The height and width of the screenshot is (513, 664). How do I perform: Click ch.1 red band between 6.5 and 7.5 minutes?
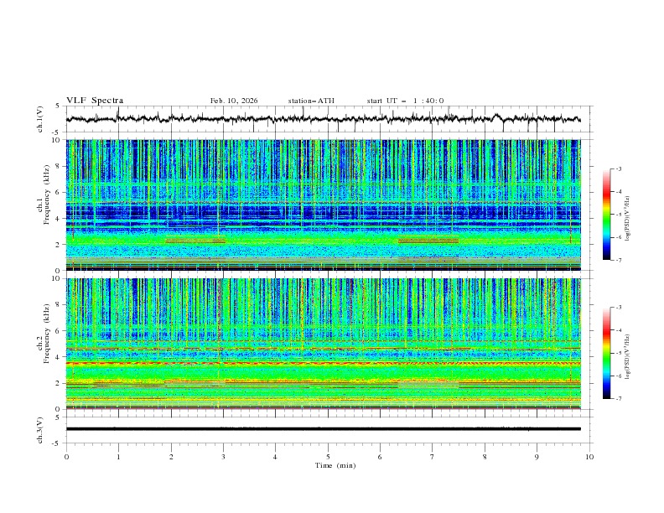pos(428,241)
